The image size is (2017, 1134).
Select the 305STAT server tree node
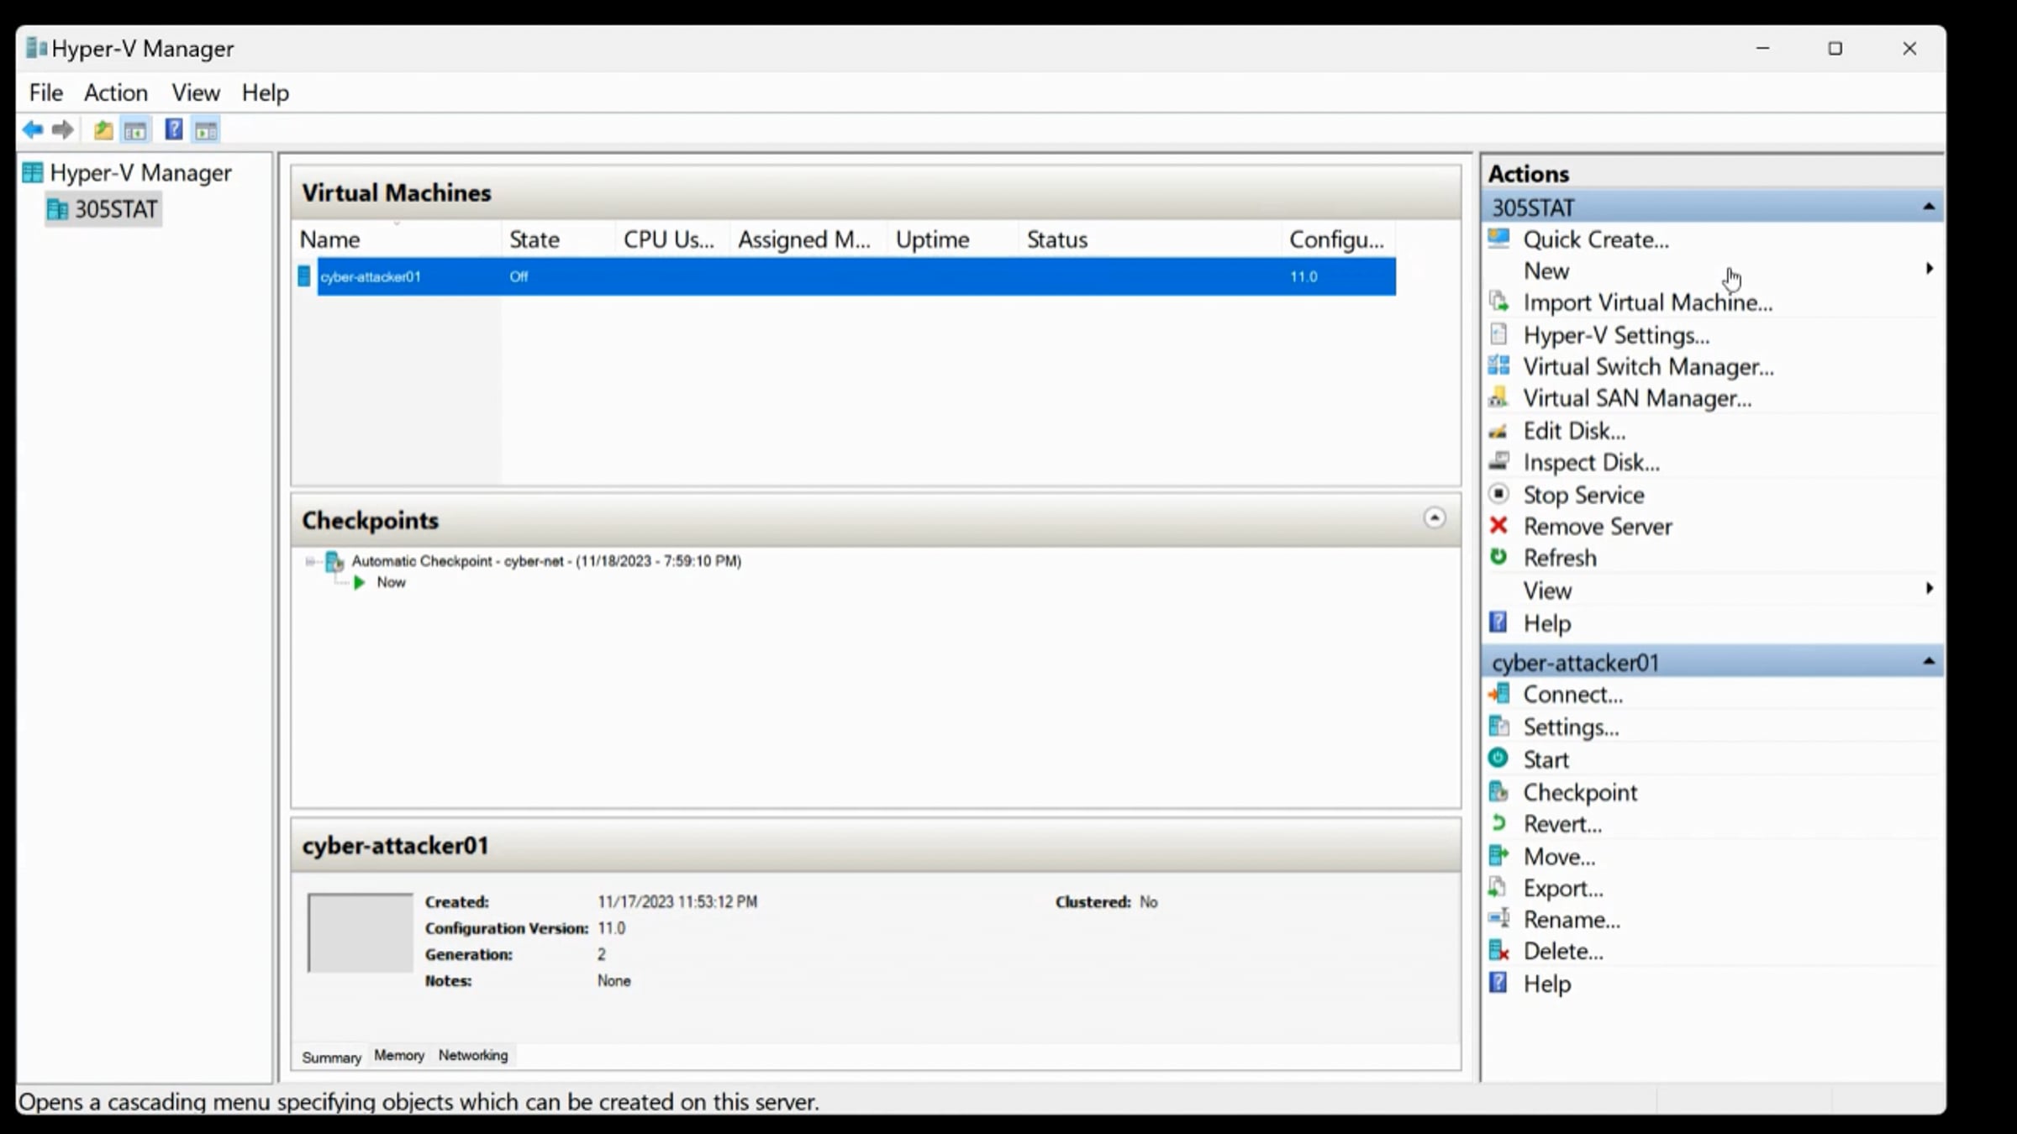[115, 209]
